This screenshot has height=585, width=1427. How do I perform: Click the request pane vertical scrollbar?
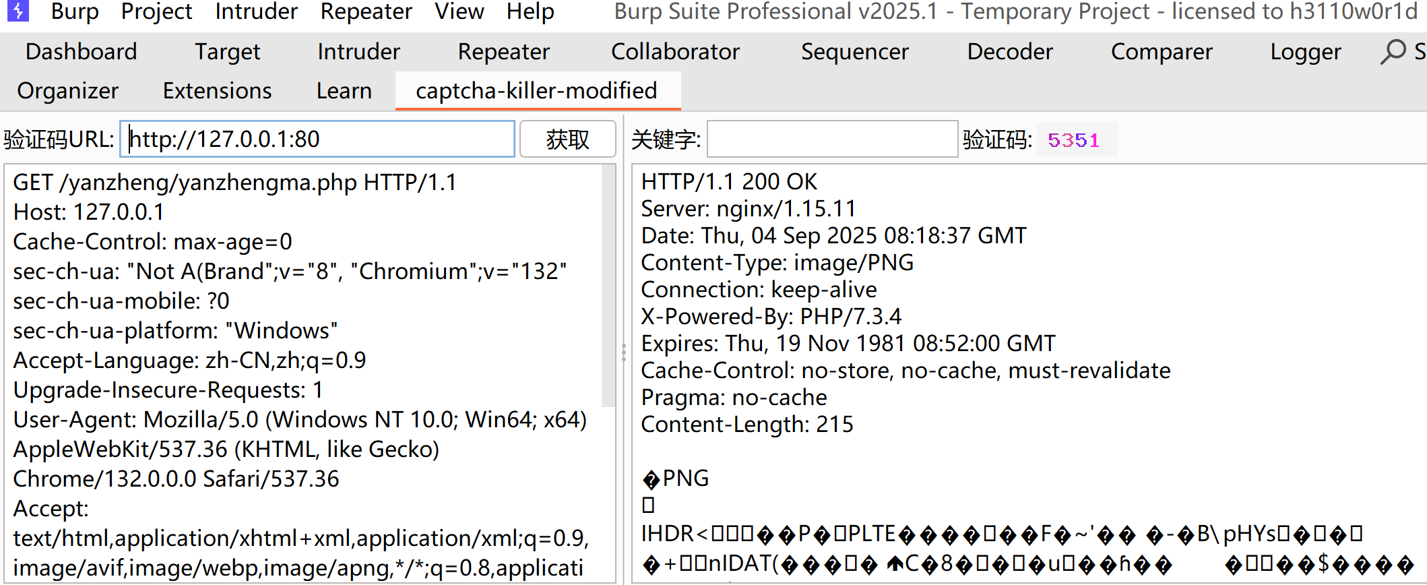click(x=608, y=286)
